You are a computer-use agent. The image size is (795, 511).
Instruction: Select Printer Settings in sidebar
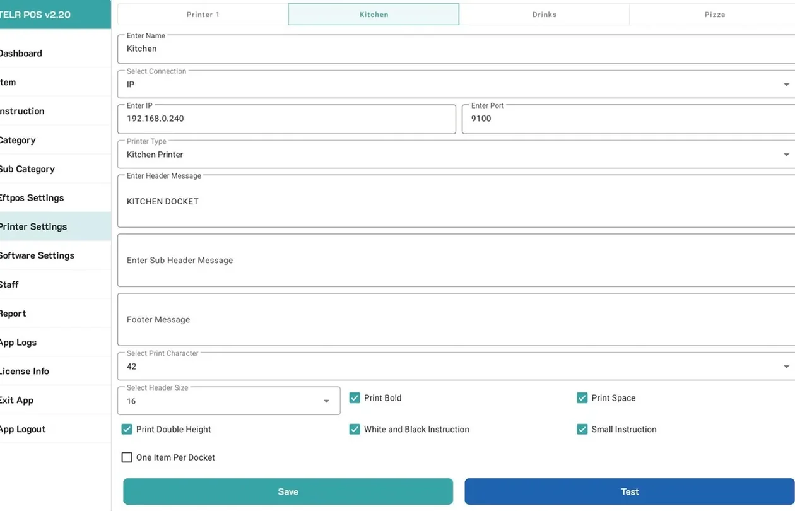point(55,226)
